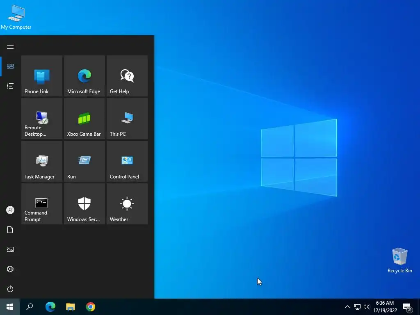Image resolution: width=420 pixels, height=315 pixels.
Task: Launch Google Chrome from the taskbar
Action: click(x=91, y=307)
